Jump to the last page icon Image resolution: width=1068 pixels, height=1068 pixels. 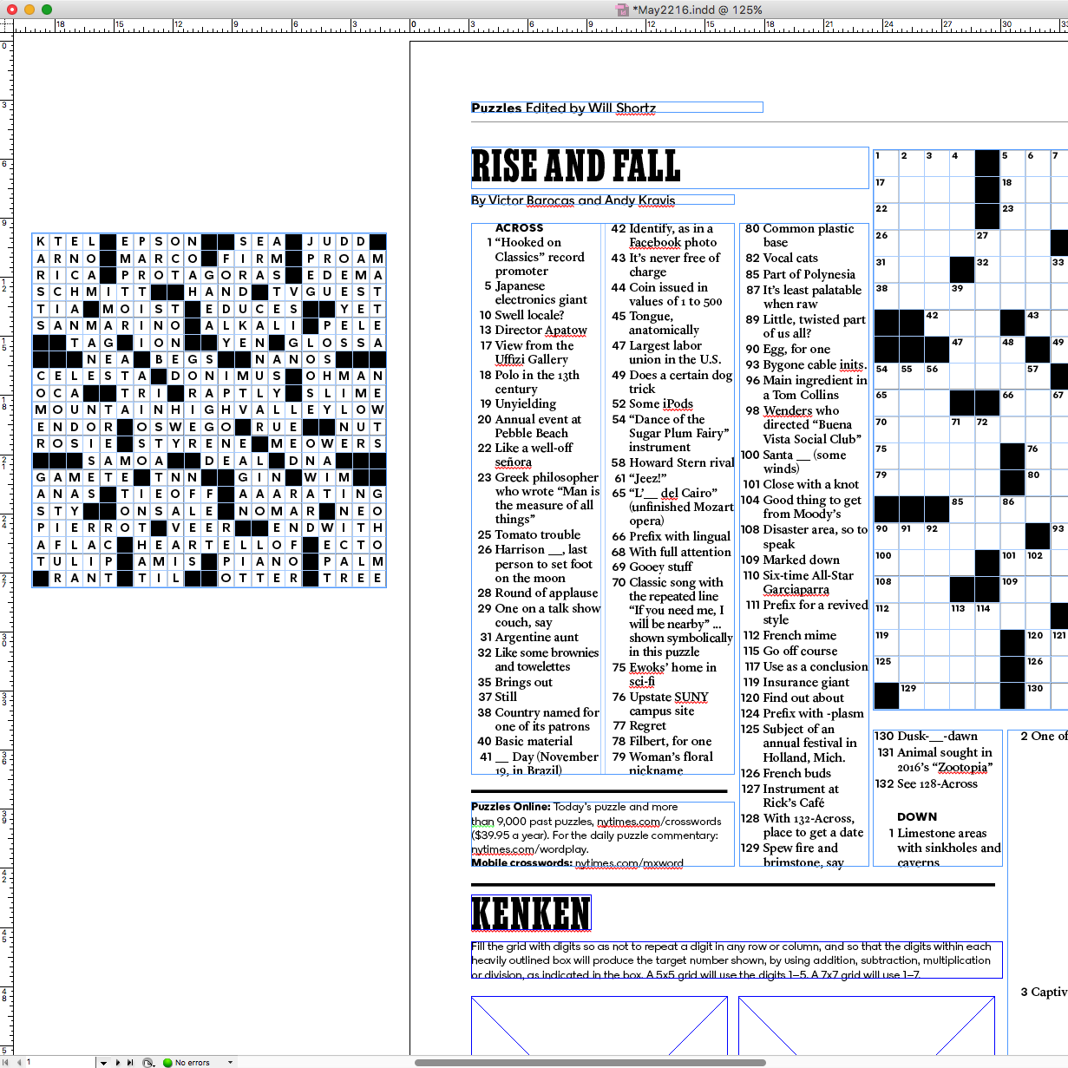[x=130, y=1062]
